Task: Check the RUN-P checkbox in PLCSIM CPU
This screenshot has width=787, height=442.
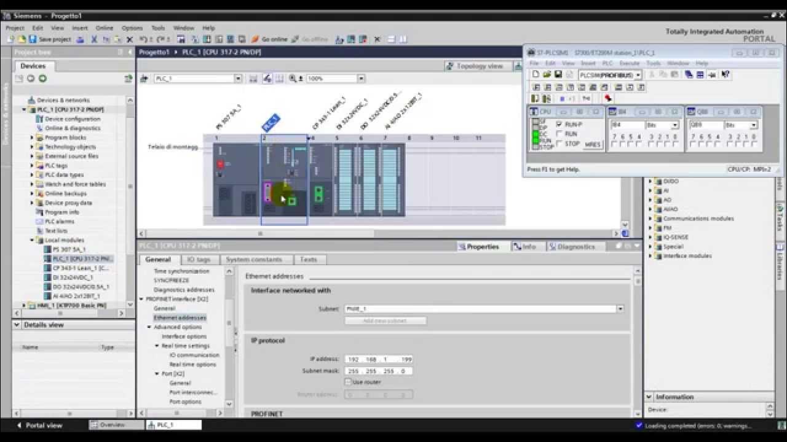Action: coord(559,124)
